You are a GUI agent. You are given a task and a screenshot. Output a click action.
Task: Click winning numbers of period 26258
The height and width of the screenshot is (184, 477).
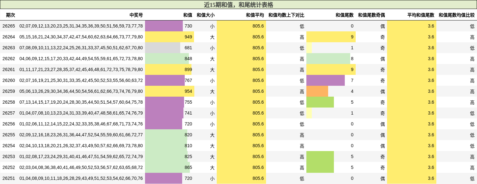[x=81, y=102]
